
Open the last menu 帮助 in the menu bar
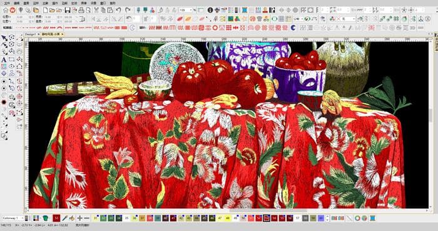point(113,3)
